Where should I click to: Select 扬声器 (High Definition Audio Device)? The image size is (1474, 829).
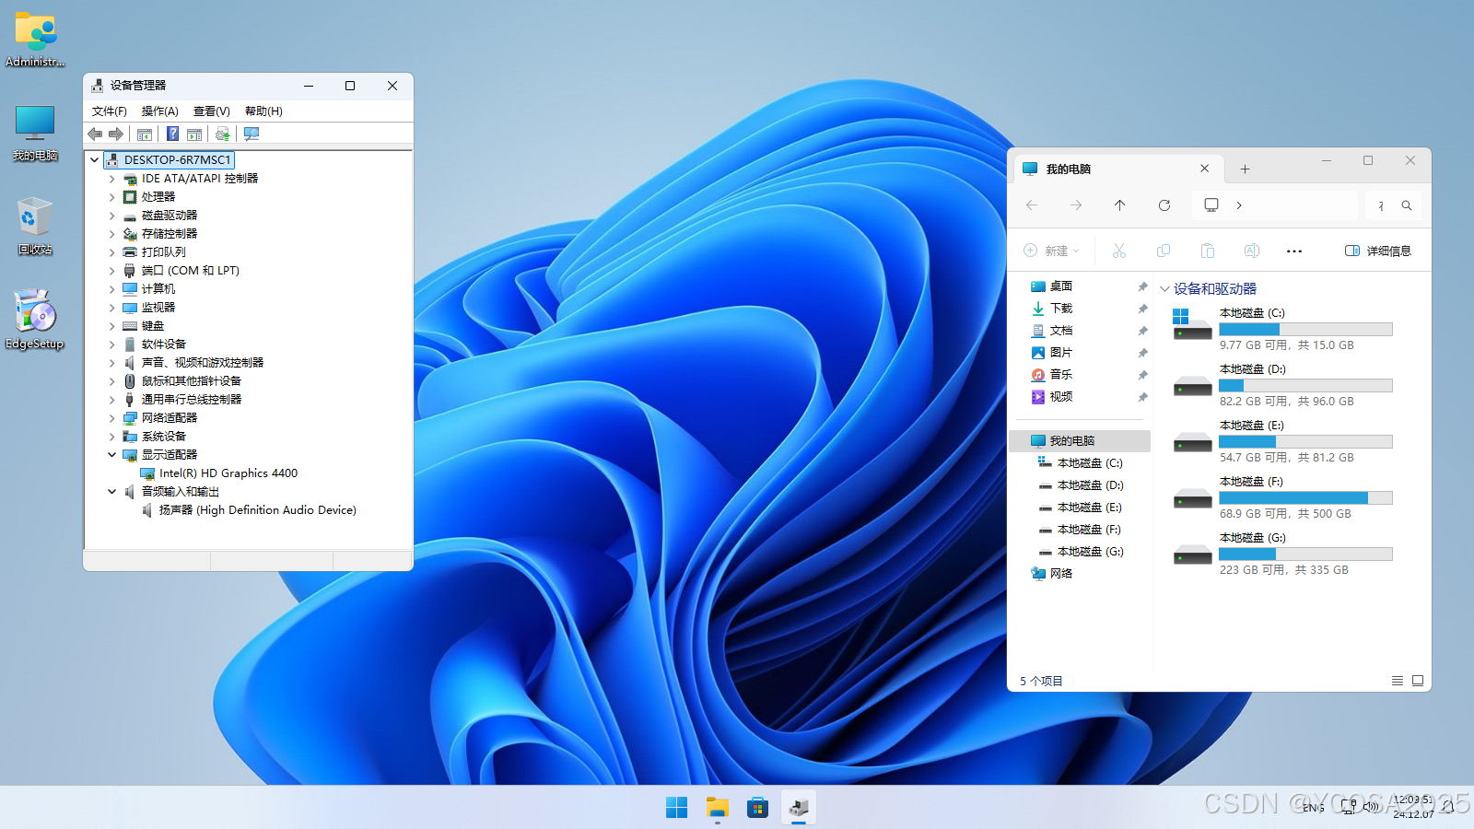(x=258, y=510)
